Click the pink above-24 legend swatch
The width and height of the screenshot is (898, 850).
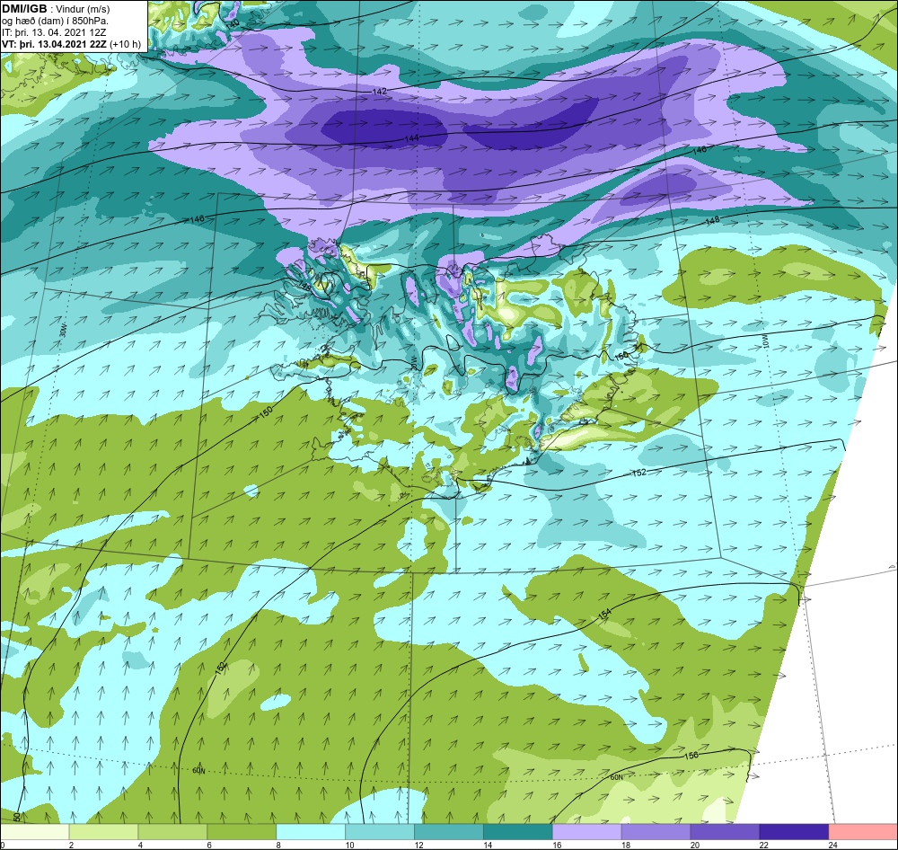[x=863, y=832]
